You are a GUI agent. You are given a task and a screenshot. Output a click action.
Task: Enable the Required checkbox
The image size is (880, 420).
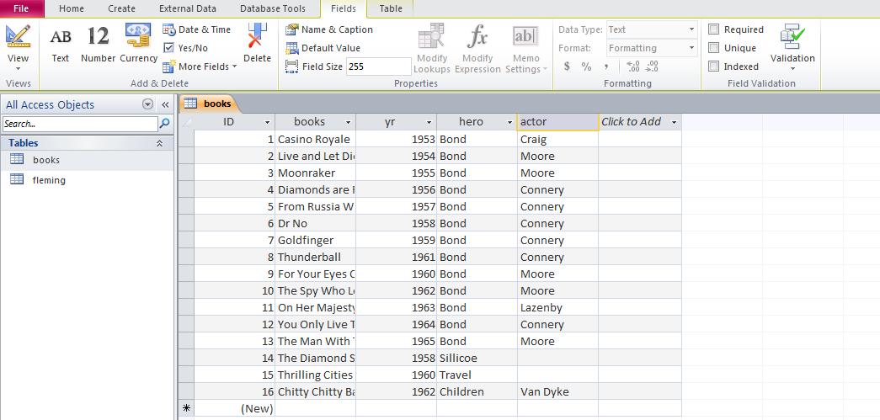point(713,29)
